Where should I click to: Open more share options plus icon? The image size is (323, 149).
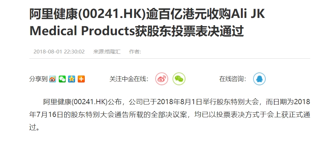click(81, 79)
